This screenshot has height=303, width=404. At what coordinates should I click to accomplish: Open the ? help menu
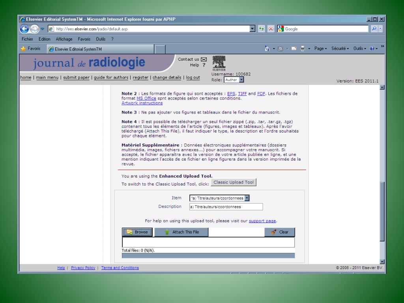pos(112,39)
